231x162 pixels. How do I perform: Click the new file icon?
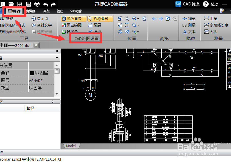tap(2, 4)
